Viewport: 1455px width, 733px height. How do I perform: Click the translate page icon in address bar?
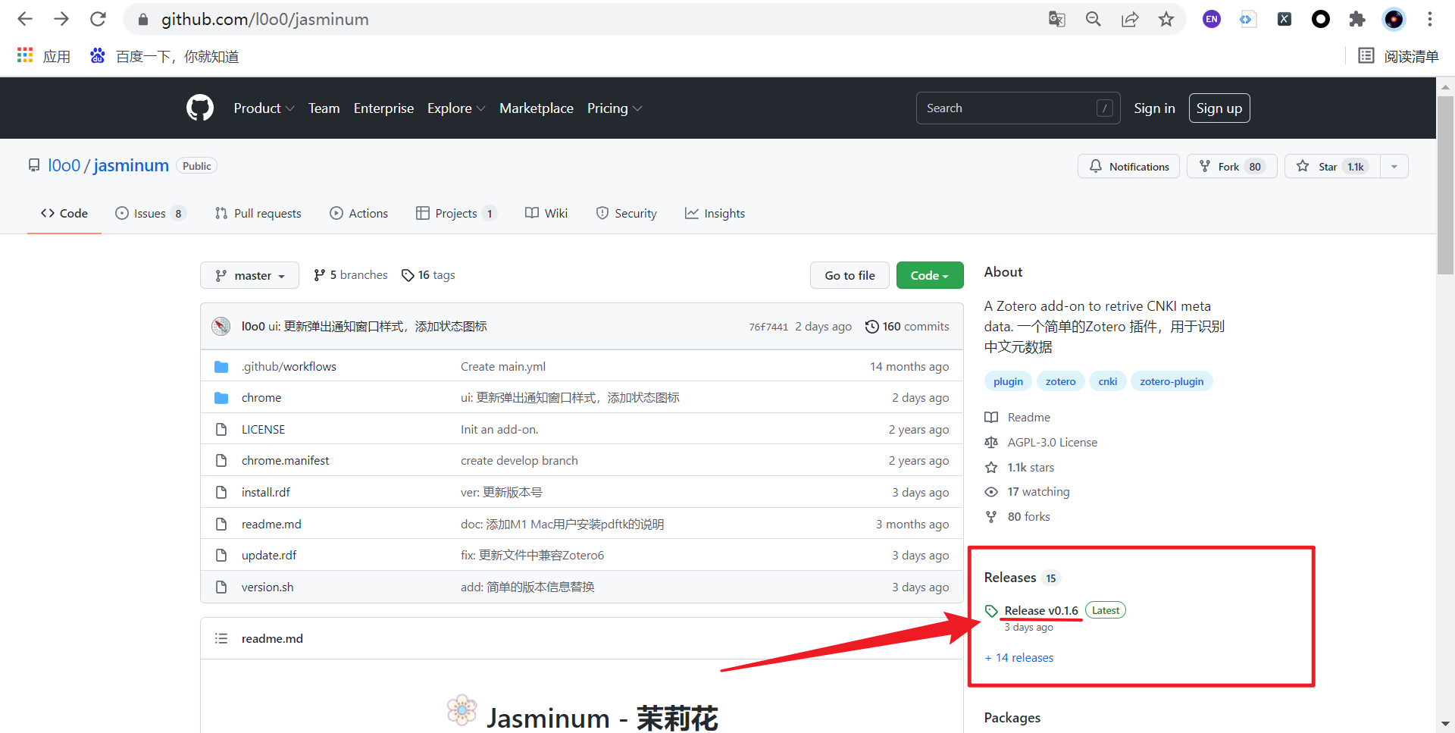pos(1056,19)
